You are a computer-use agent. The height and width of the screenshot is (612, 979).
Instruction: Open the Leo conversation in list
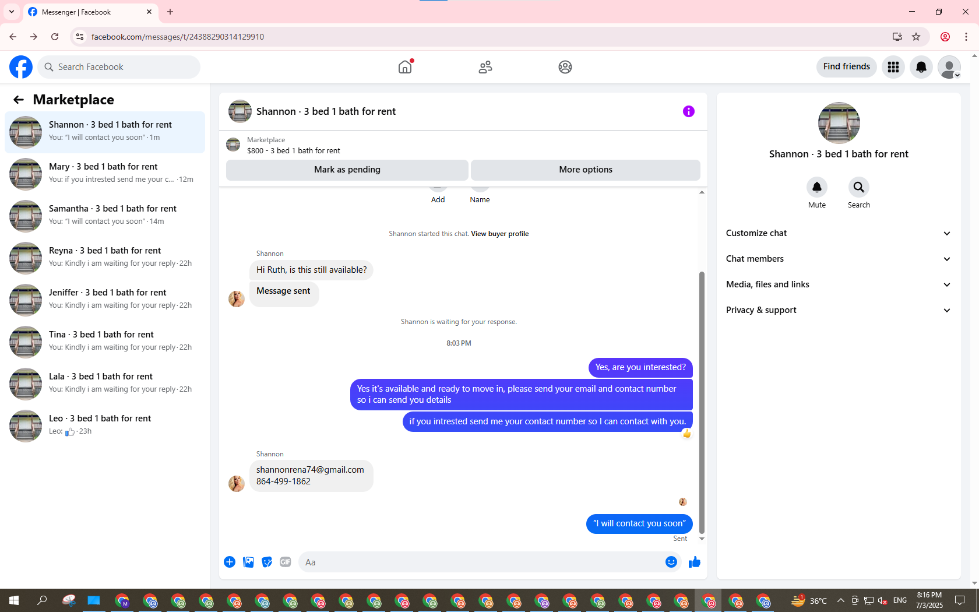point(105,426)
